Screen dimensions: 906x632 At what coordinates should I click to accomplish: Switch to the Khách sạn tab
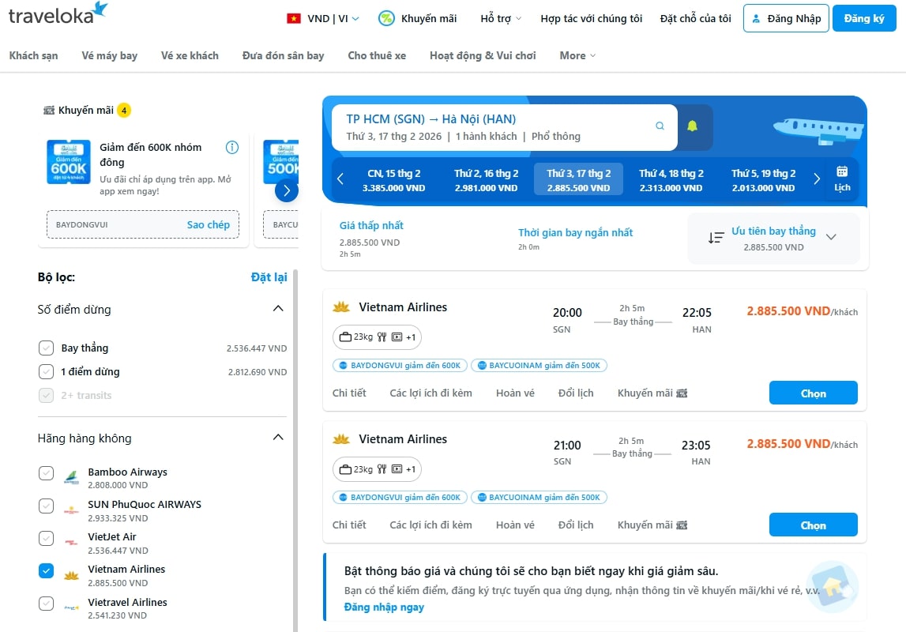coord(34,55)
